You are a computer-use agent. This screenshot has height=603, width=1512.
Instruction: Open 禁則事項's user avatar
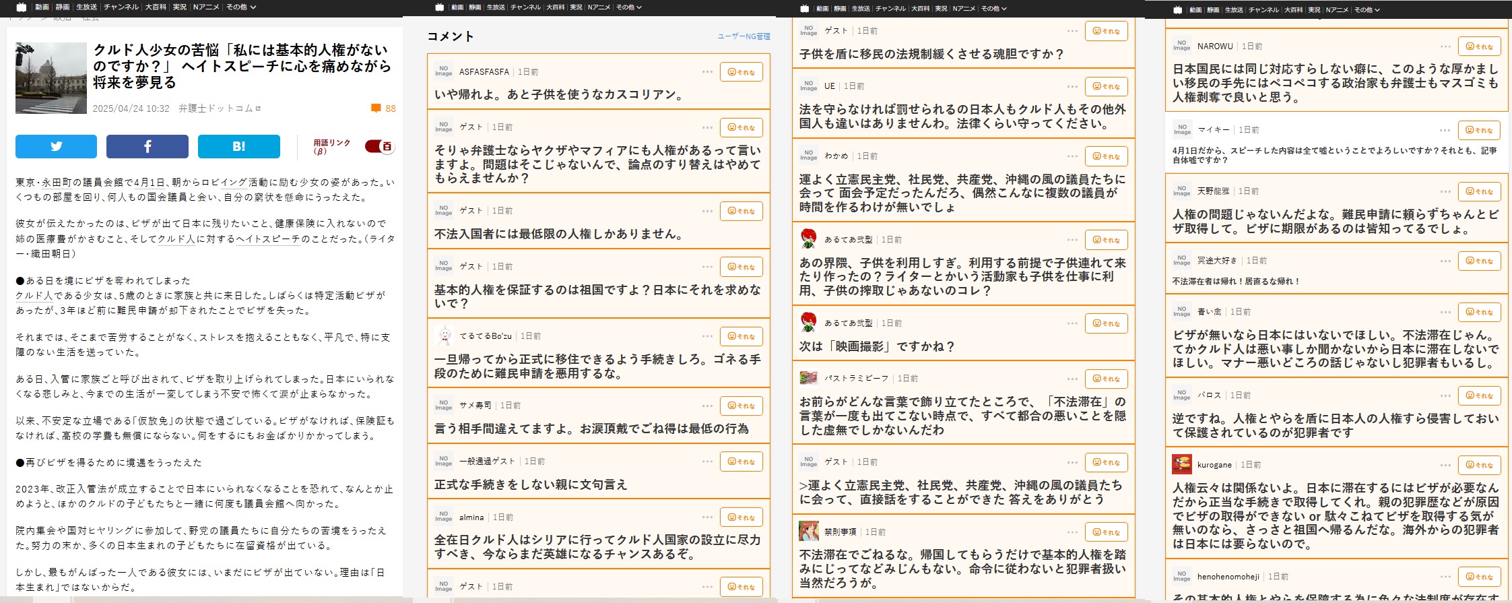point(808,531)
